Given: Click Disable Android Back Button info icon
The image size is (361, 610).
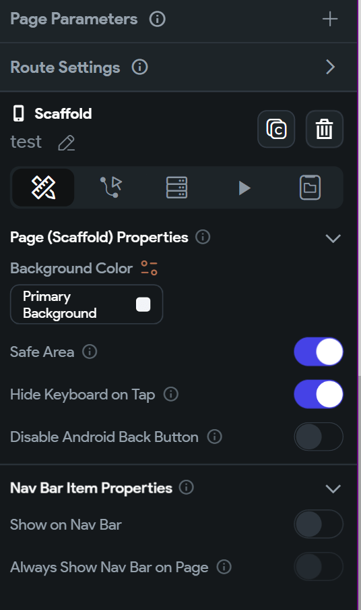Looking at the screenshot, I should point(214,437).
